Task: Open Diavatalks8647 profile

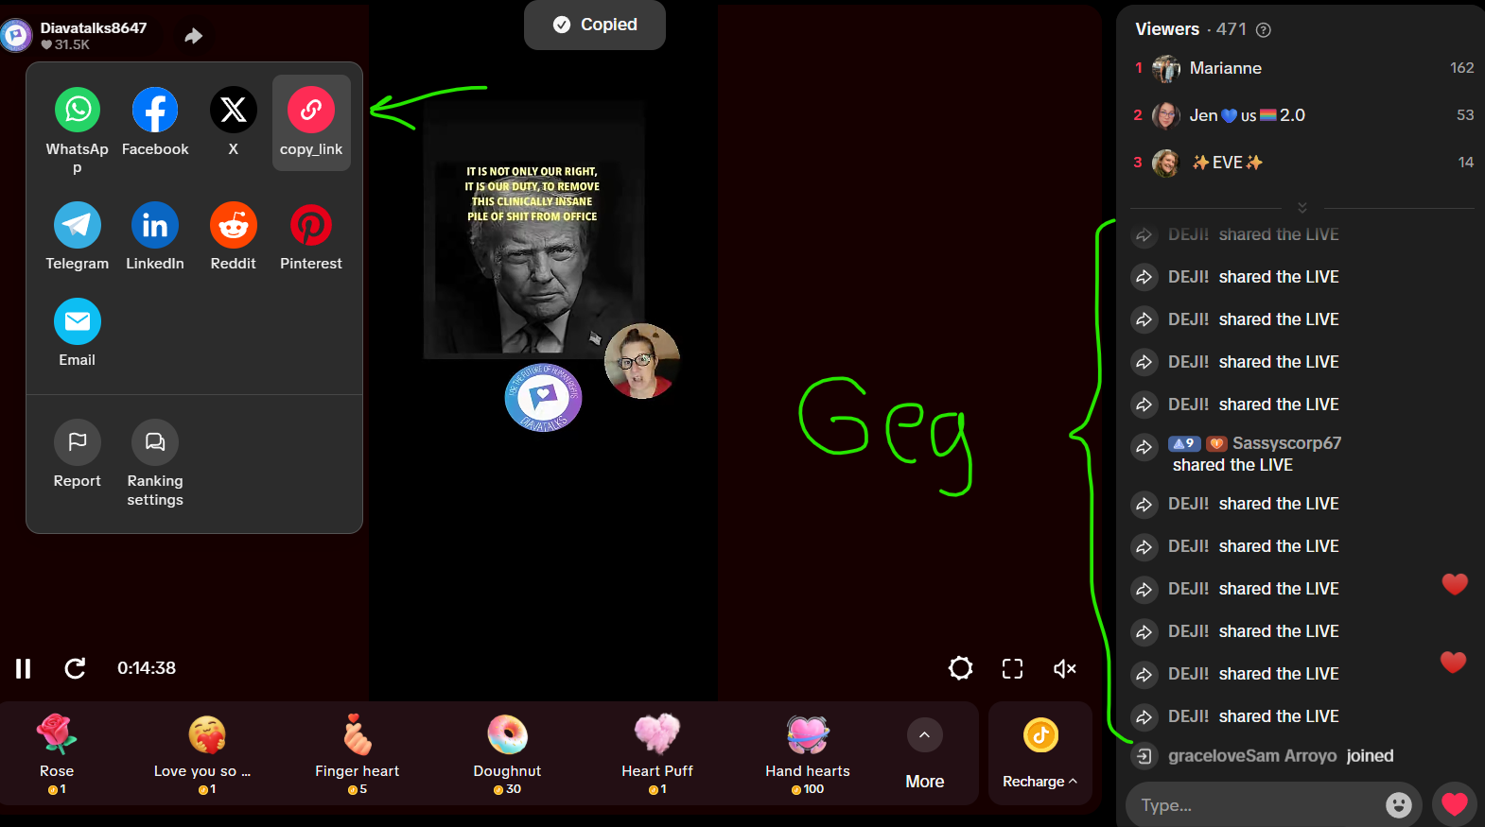Action: [93, 28]
